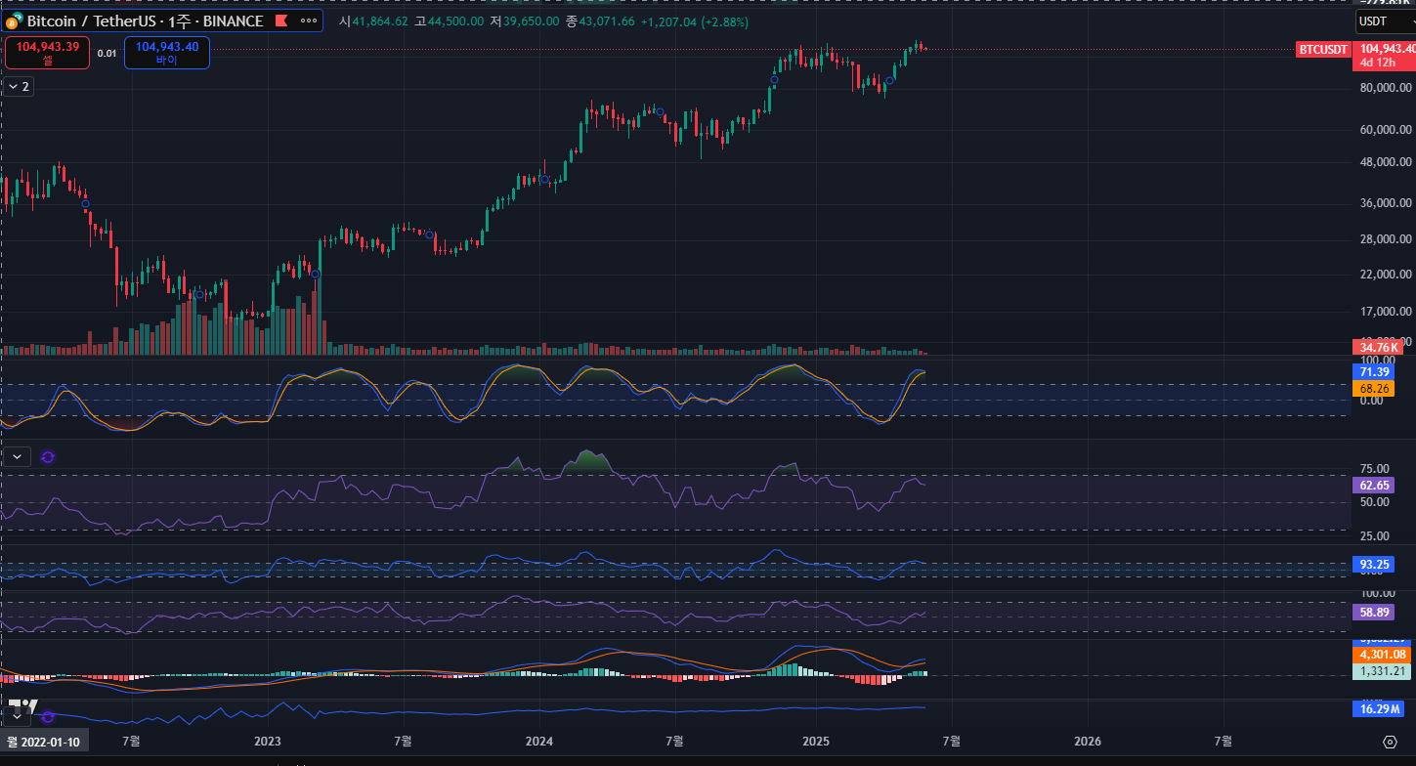Screen dimensions: 1416x766
Task: Click the 1,331.21 histogram value label
Action: point(1382,671)
